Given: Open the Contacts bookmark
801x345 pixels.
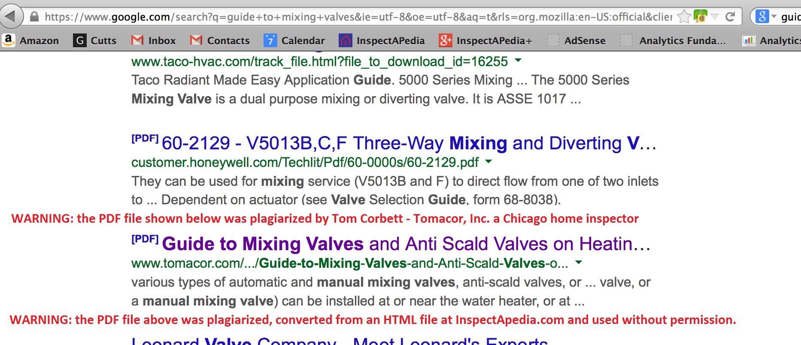Looking at the screenshot, I should pos(220,41).
